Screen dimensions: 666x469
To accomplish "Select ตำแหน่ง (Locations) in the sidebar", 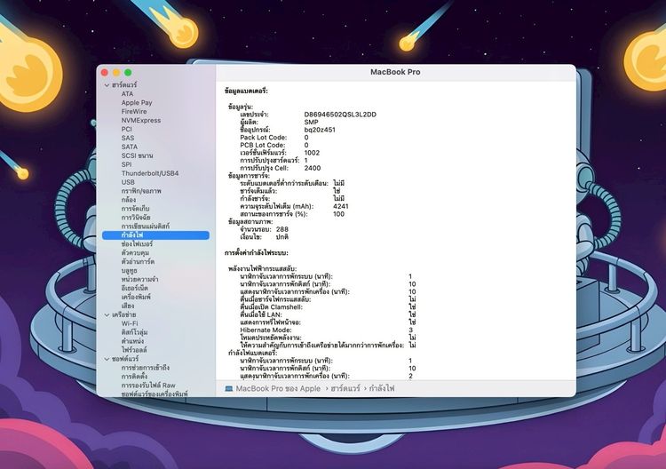I will (x=132, y=341).
